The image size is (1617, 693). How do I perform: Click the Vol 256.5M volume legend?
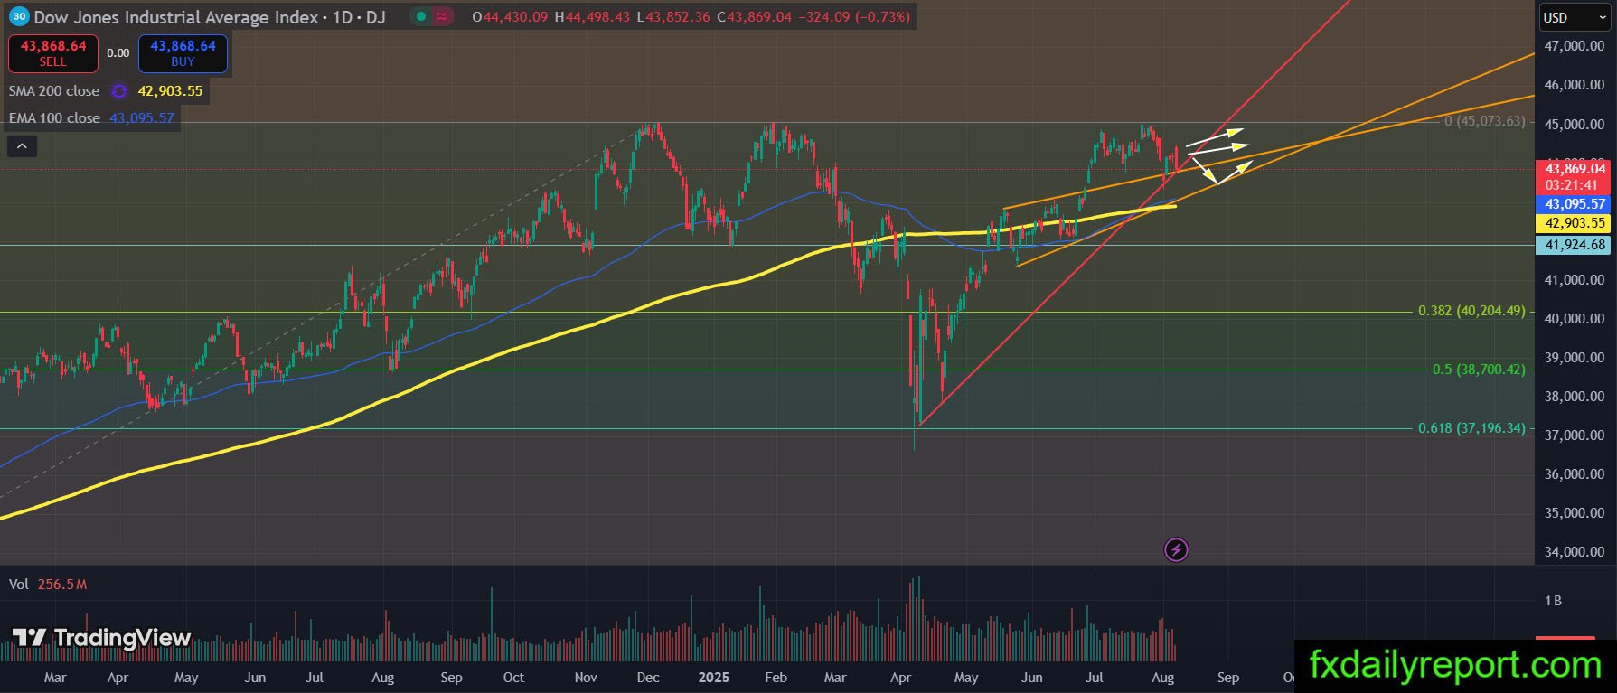48,585
